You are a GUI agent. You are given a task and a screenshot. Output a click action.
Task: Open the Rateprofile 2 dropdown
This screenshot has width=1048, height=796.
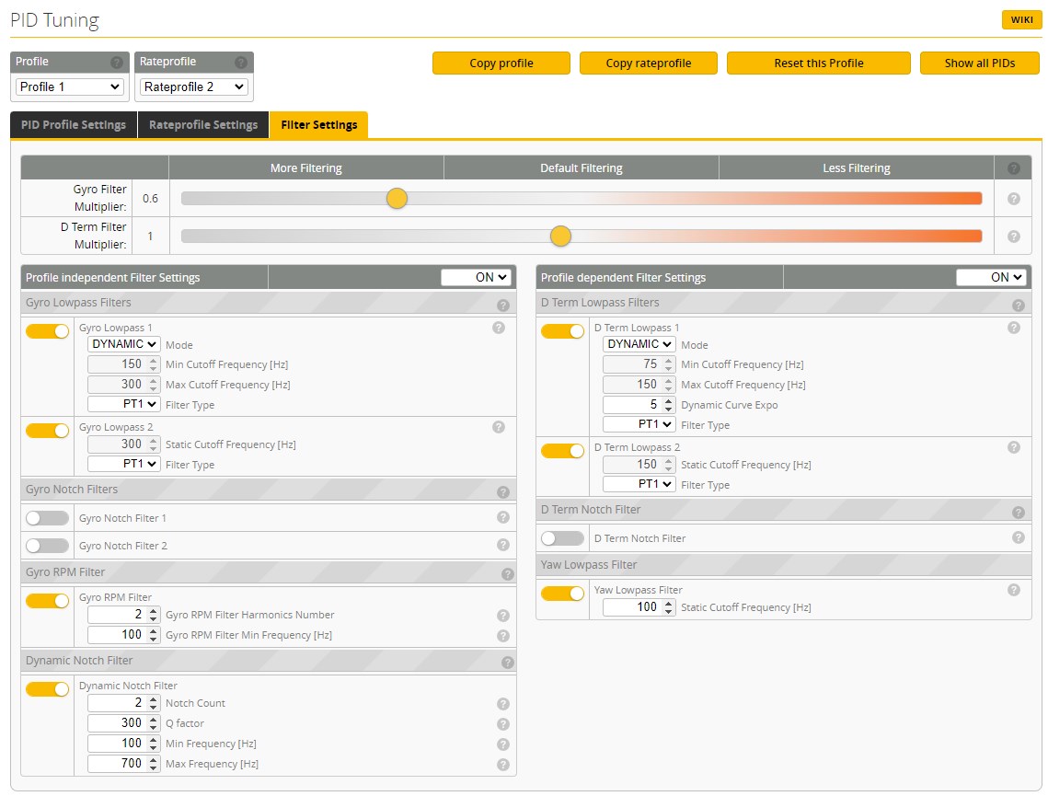tap(194, 87)
